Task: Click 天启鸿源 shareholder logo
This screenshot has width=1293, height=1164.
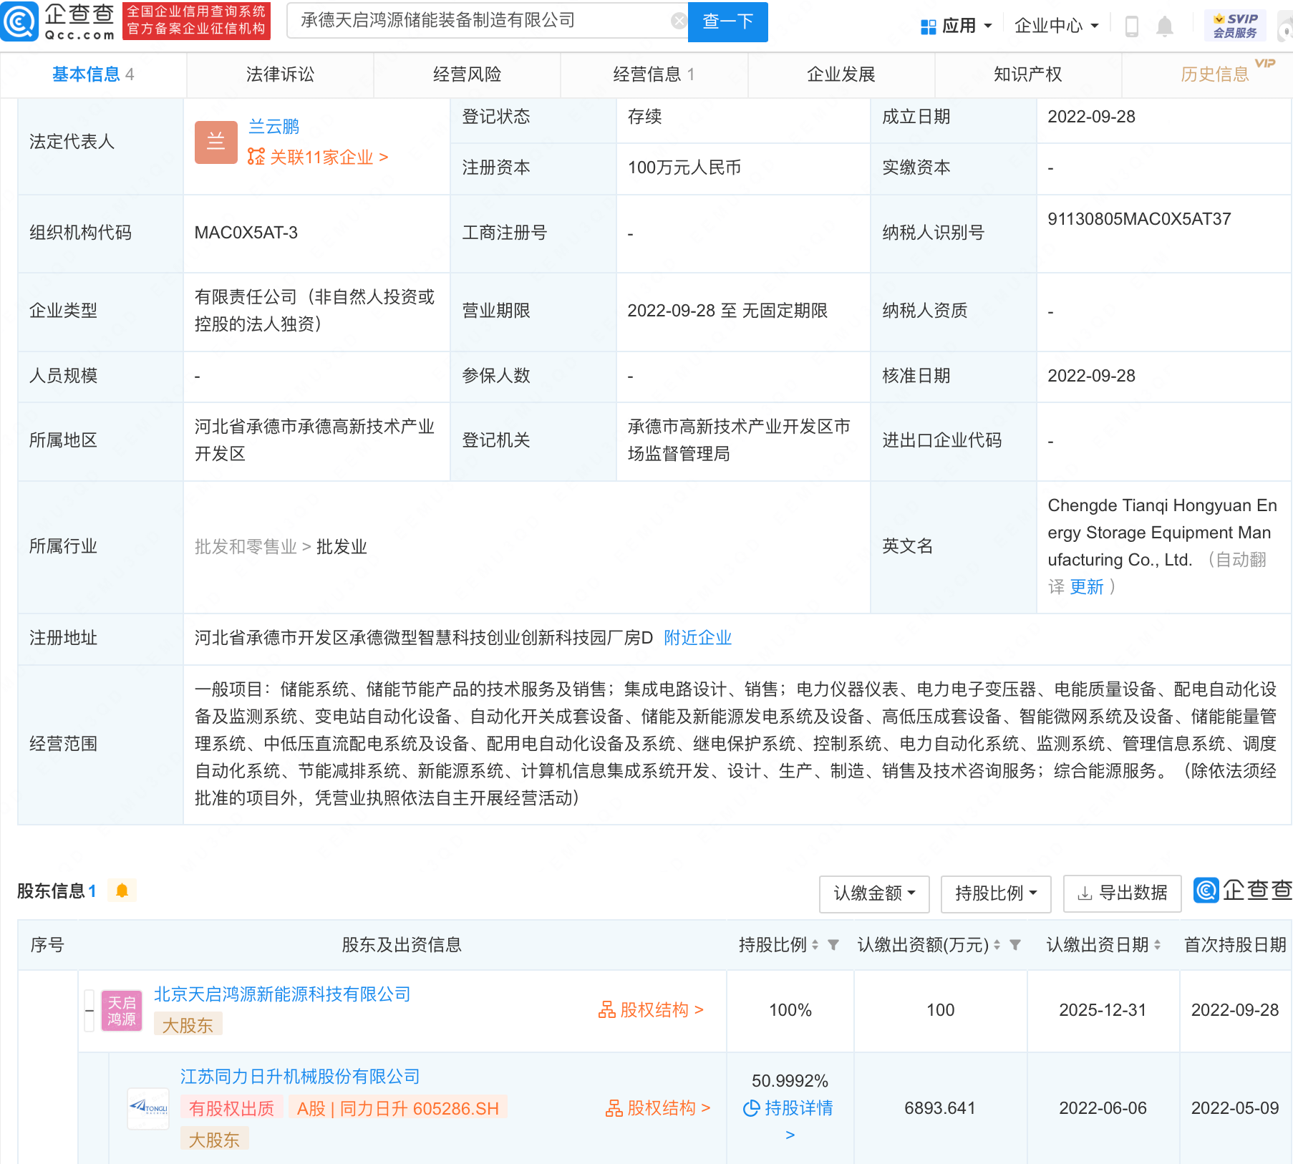Action: click(x=122, y=1010)
